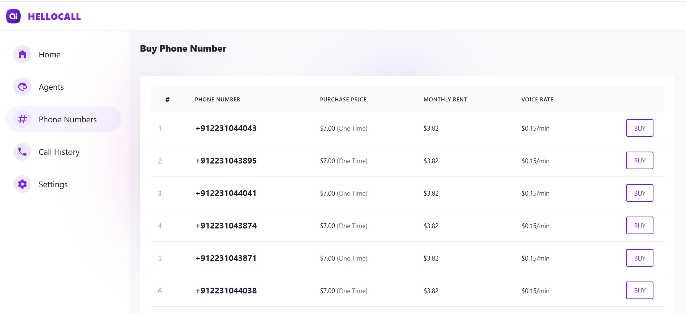Click BUY for number +912231044041
This screenshot has height=314, width=686.
[639, 193]
